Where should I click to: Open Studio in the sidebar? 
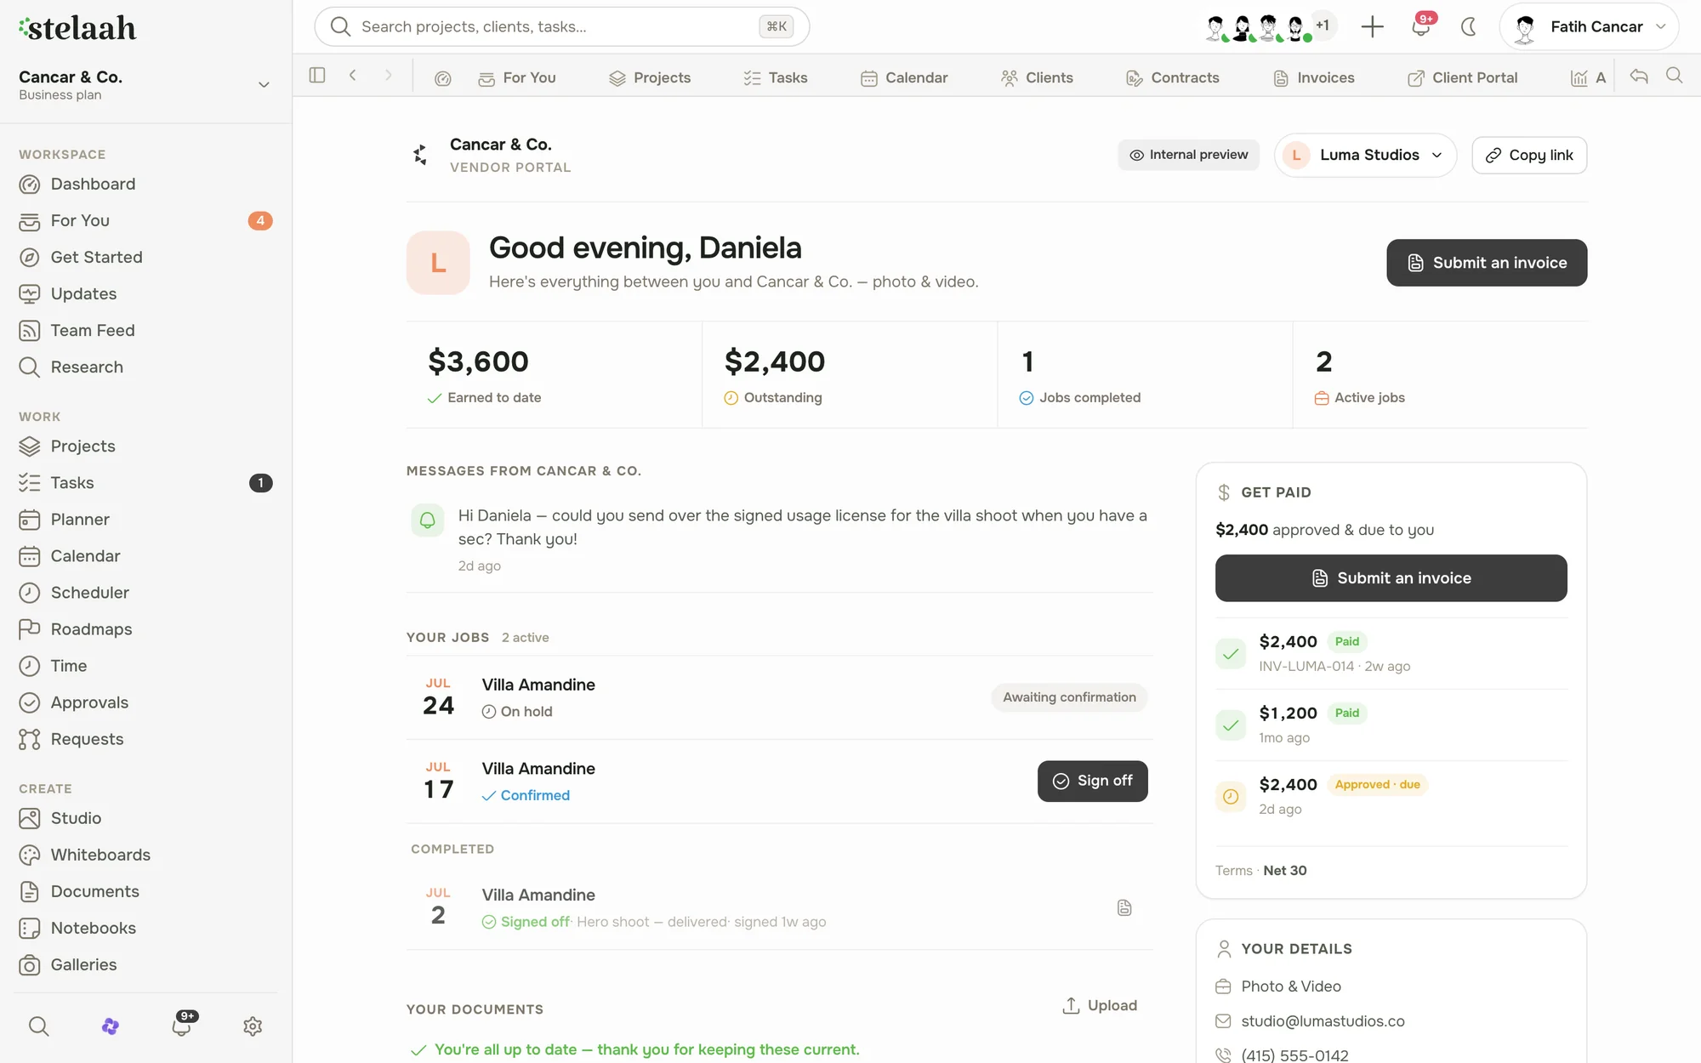[145, 817]
